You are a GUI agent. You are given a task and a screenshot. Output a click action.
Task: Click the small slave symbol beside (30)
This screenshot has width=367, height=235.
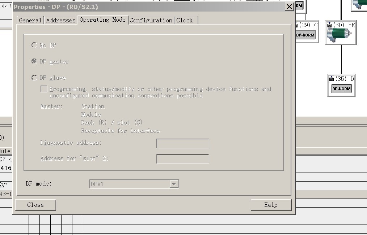tap(329, 25)
